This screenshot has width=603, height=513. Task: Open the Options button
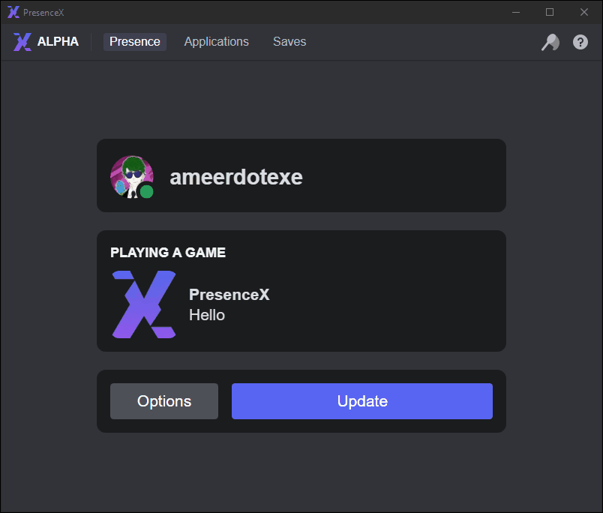(163, 400)
